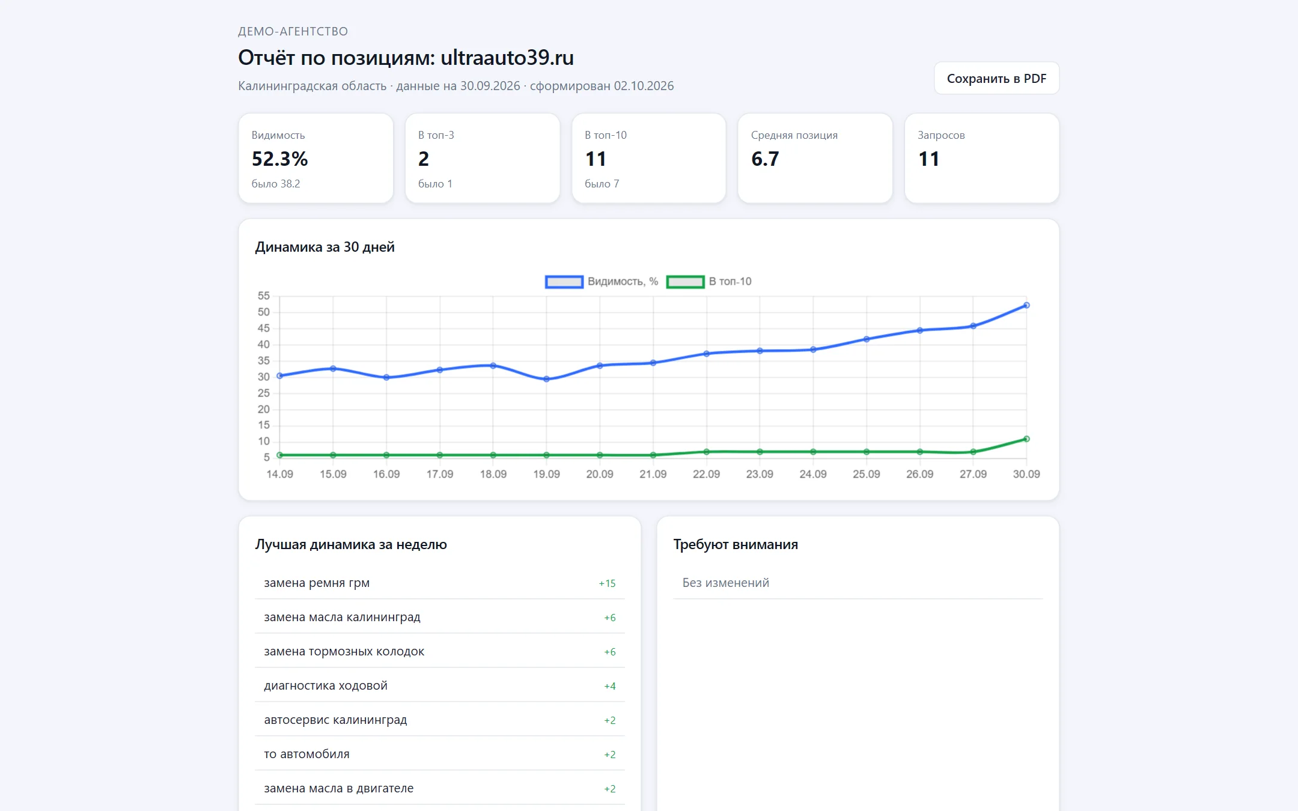The image size is (1298, 811).
Task: Select row замена масла калининград
Action: 440,617
